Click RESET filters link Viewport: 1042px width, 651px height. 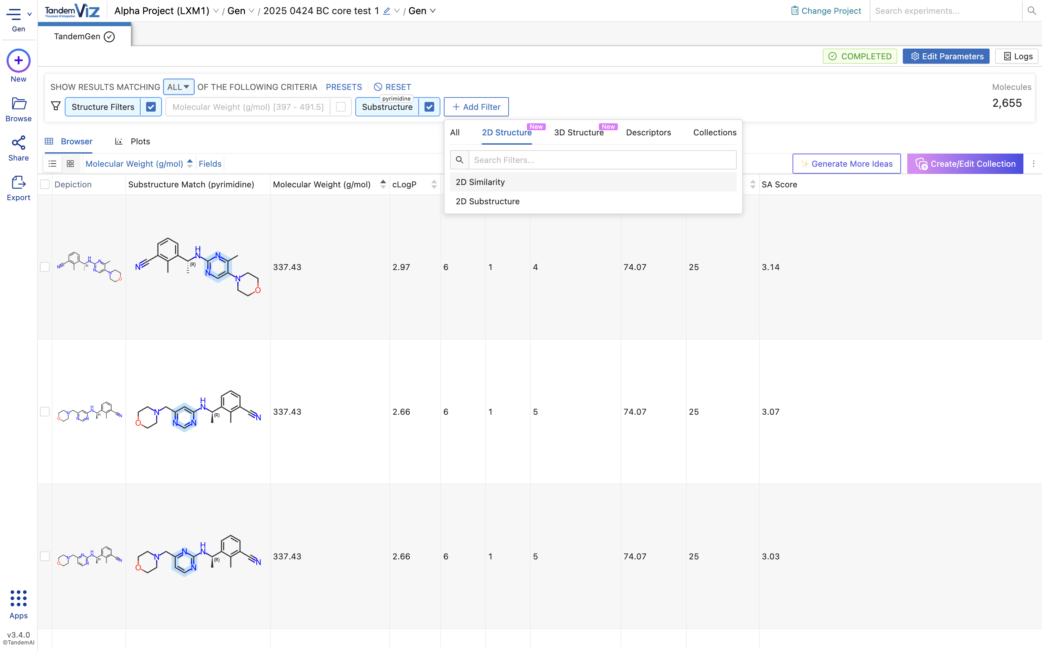coord(398,87)
